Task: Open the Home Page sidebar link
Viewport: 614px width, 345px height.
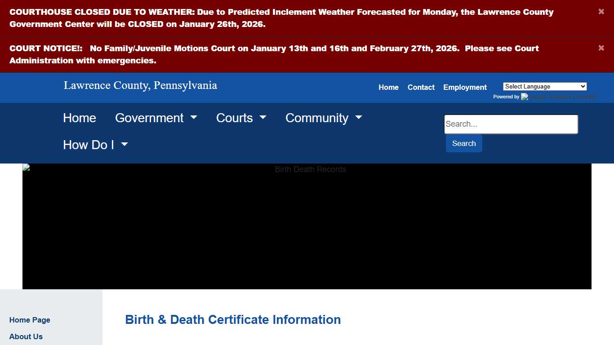Action: pyautogui.click(x=30, y=320)
